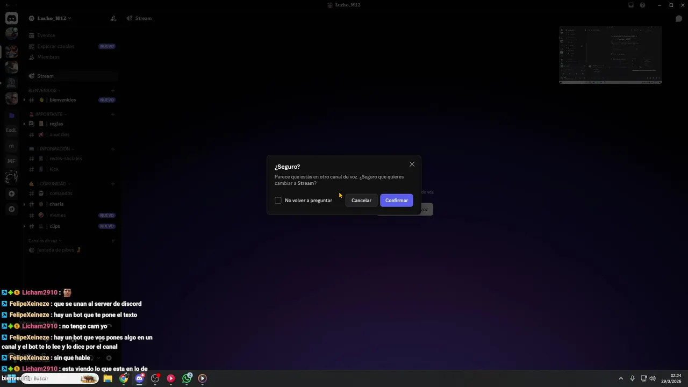Open Discover servers compass icon

pyautogui.click(x=11, y=209)
